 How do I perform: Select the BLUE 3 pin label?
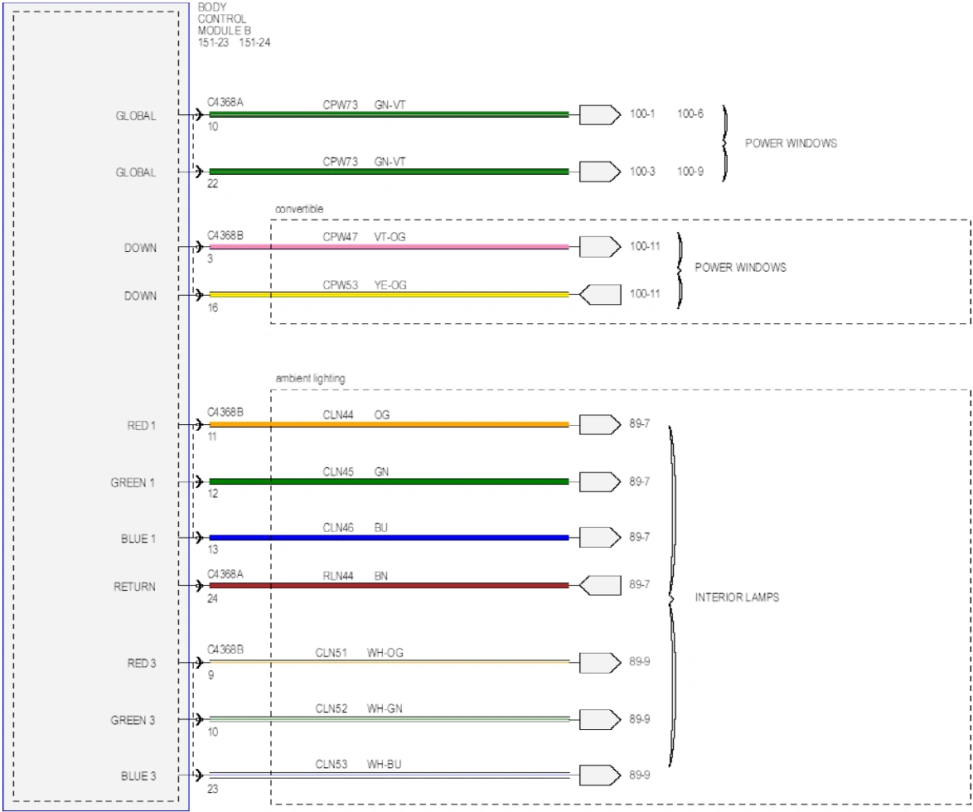click(x=138, y=776)
